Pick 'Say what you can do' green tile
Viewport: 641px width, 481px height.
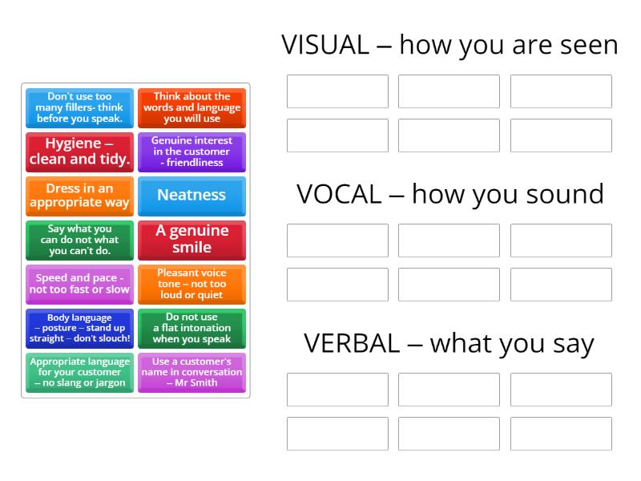tap(79, 240)
